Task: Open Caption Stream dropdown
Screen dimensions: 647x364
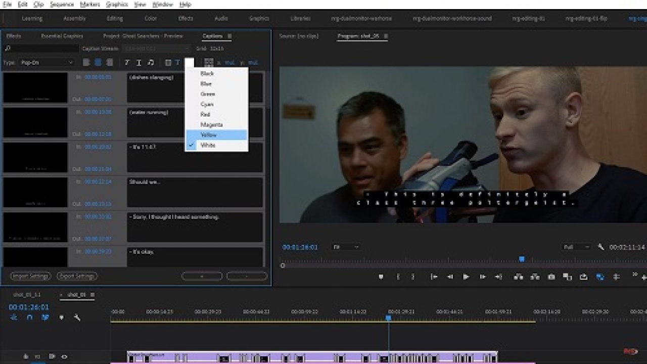Action: pyautogui.click(x=156, y=49)
